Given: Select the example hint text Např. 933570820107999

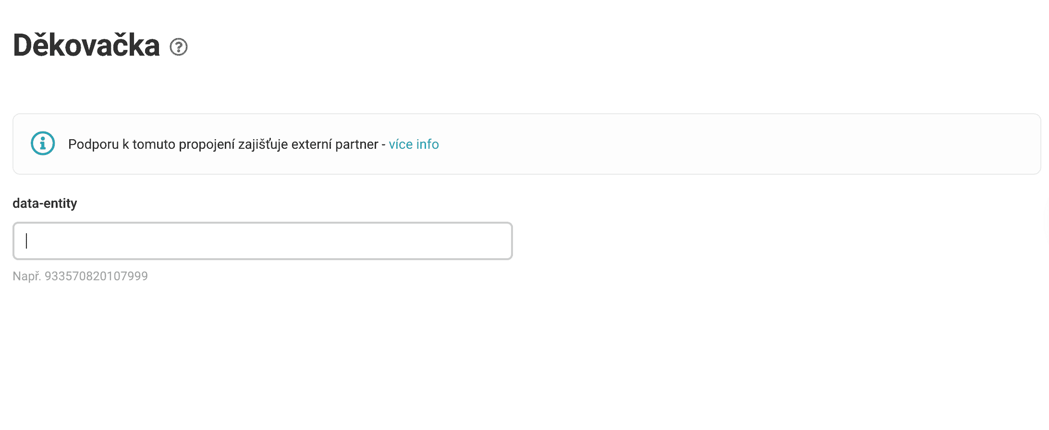Looking at the screenshot, I should tap(80, 276).
